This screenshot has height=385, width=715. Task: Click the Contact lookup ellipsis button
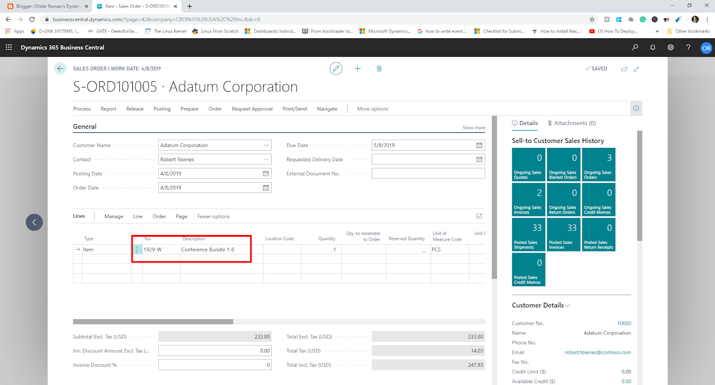pos(266,159)
